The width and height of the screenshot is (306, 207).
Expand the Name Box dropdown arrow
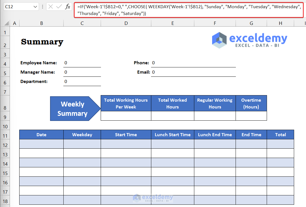pos(35,7)
